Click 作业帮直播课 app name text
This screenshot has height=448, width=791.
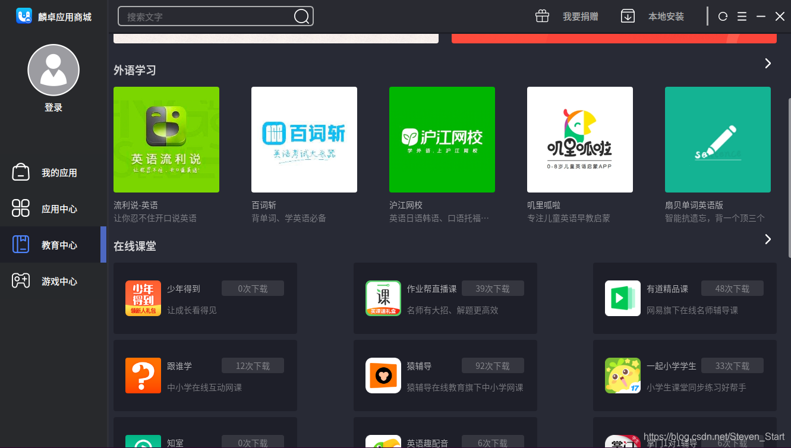[x=432, y=289]
